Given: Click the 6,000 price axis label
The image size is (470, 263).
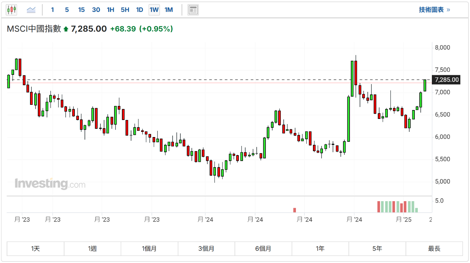Looking at the screenshot, I should [442, 137].
